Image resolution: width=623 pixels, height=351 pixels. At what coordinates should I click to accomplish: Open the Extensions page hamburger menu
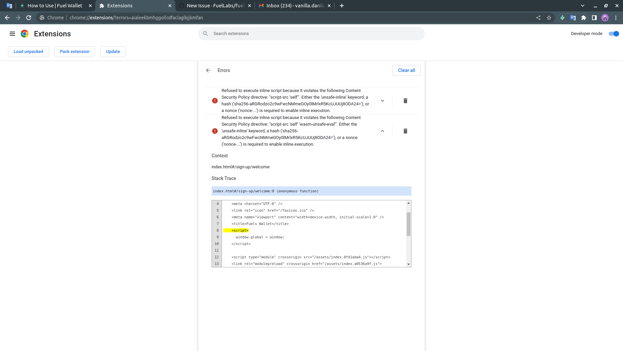[x=12, y=33]
